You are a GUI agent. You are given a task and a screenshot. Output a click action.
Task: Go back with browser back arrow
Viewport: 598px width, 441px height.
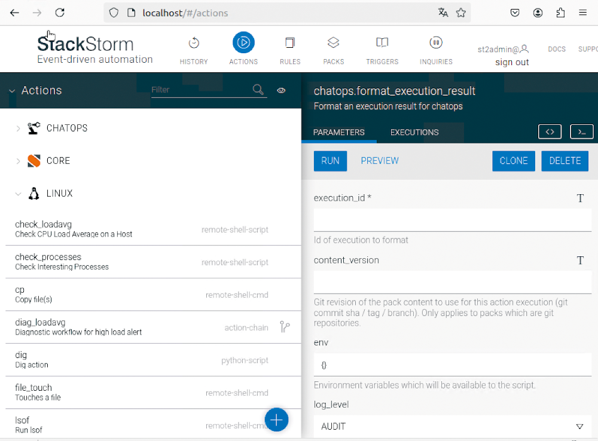click(x=14, y=13)
